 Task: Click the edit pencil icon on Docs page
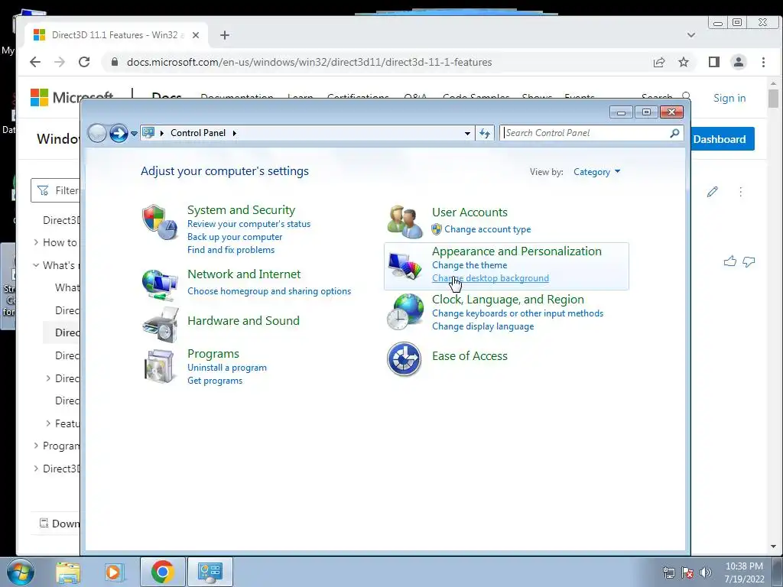click(x=713, y=192)
